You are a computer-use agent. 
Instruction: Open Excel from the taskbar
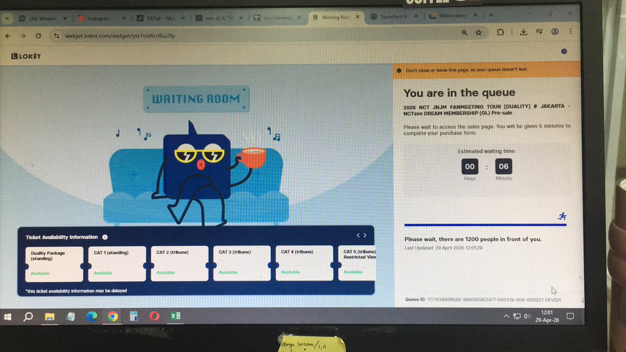(175, 317)
